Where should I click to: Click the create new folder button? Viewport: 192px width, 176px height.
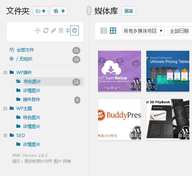[41, 11]
